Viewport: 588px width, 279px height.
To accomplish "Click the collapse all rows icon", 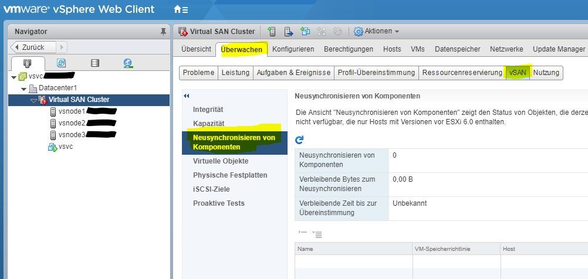I will pos(303,233).
